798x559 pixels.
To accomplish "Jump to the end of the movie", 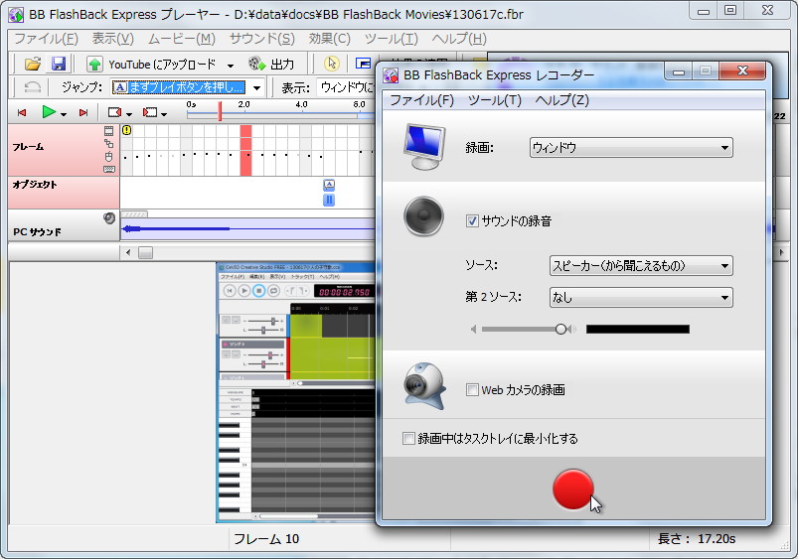I will [x=83, y=112].
